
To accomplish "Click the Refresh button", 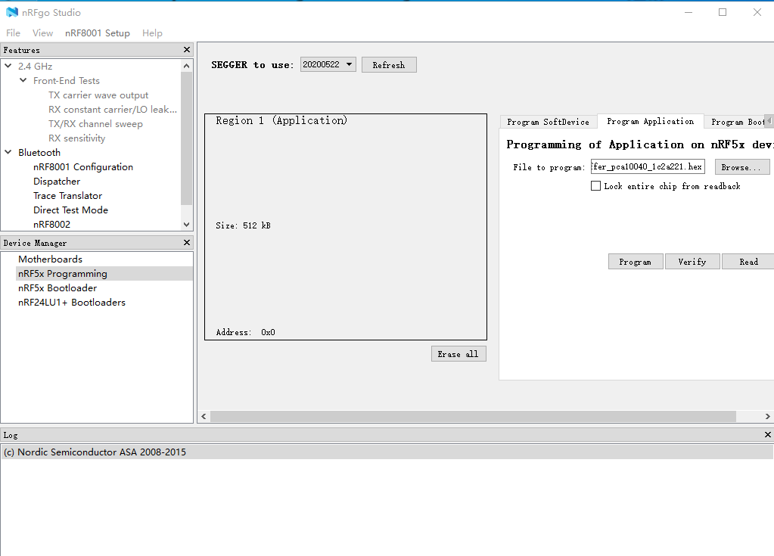I will 389,64.
